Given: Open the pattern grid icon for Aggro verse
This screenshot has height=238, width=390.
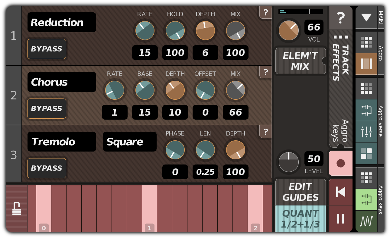Looking at the screenshot, I should pyautogui.click(x=366, y=88).
